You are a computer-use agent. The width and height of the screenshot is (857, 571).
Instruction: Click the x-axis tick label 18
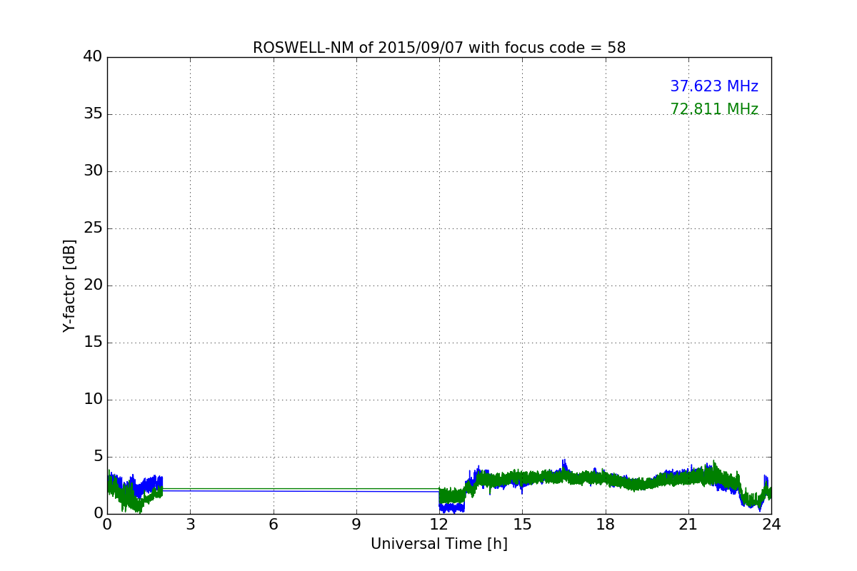coord(606,525)
